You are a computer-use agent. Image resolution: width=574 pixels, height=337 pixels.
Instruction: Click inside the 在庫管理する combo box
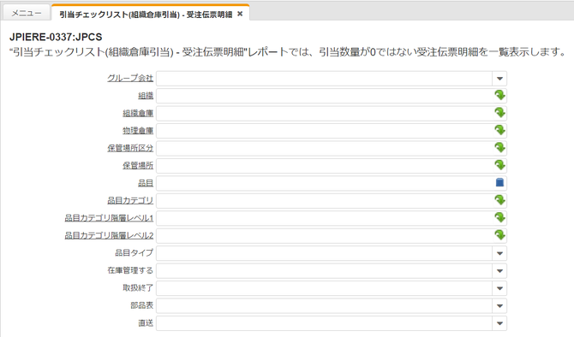tap(325, 271)
